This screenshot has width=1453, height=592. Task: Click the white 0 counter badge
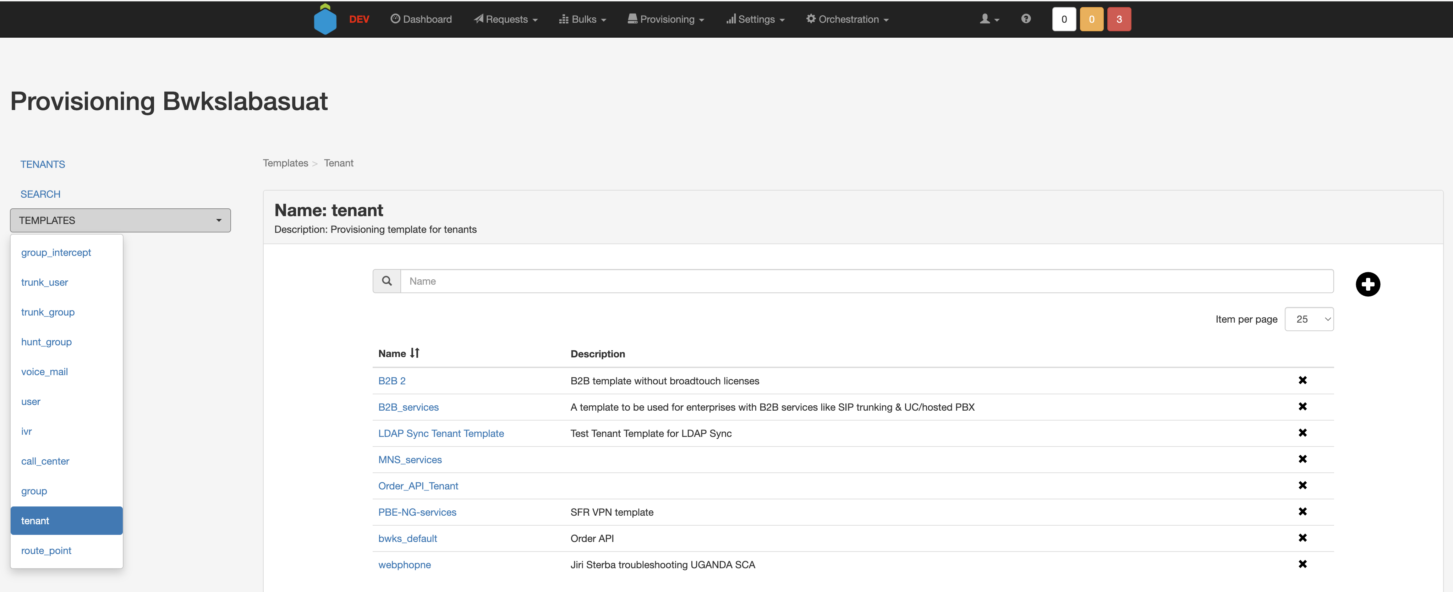click(1064, 19)
